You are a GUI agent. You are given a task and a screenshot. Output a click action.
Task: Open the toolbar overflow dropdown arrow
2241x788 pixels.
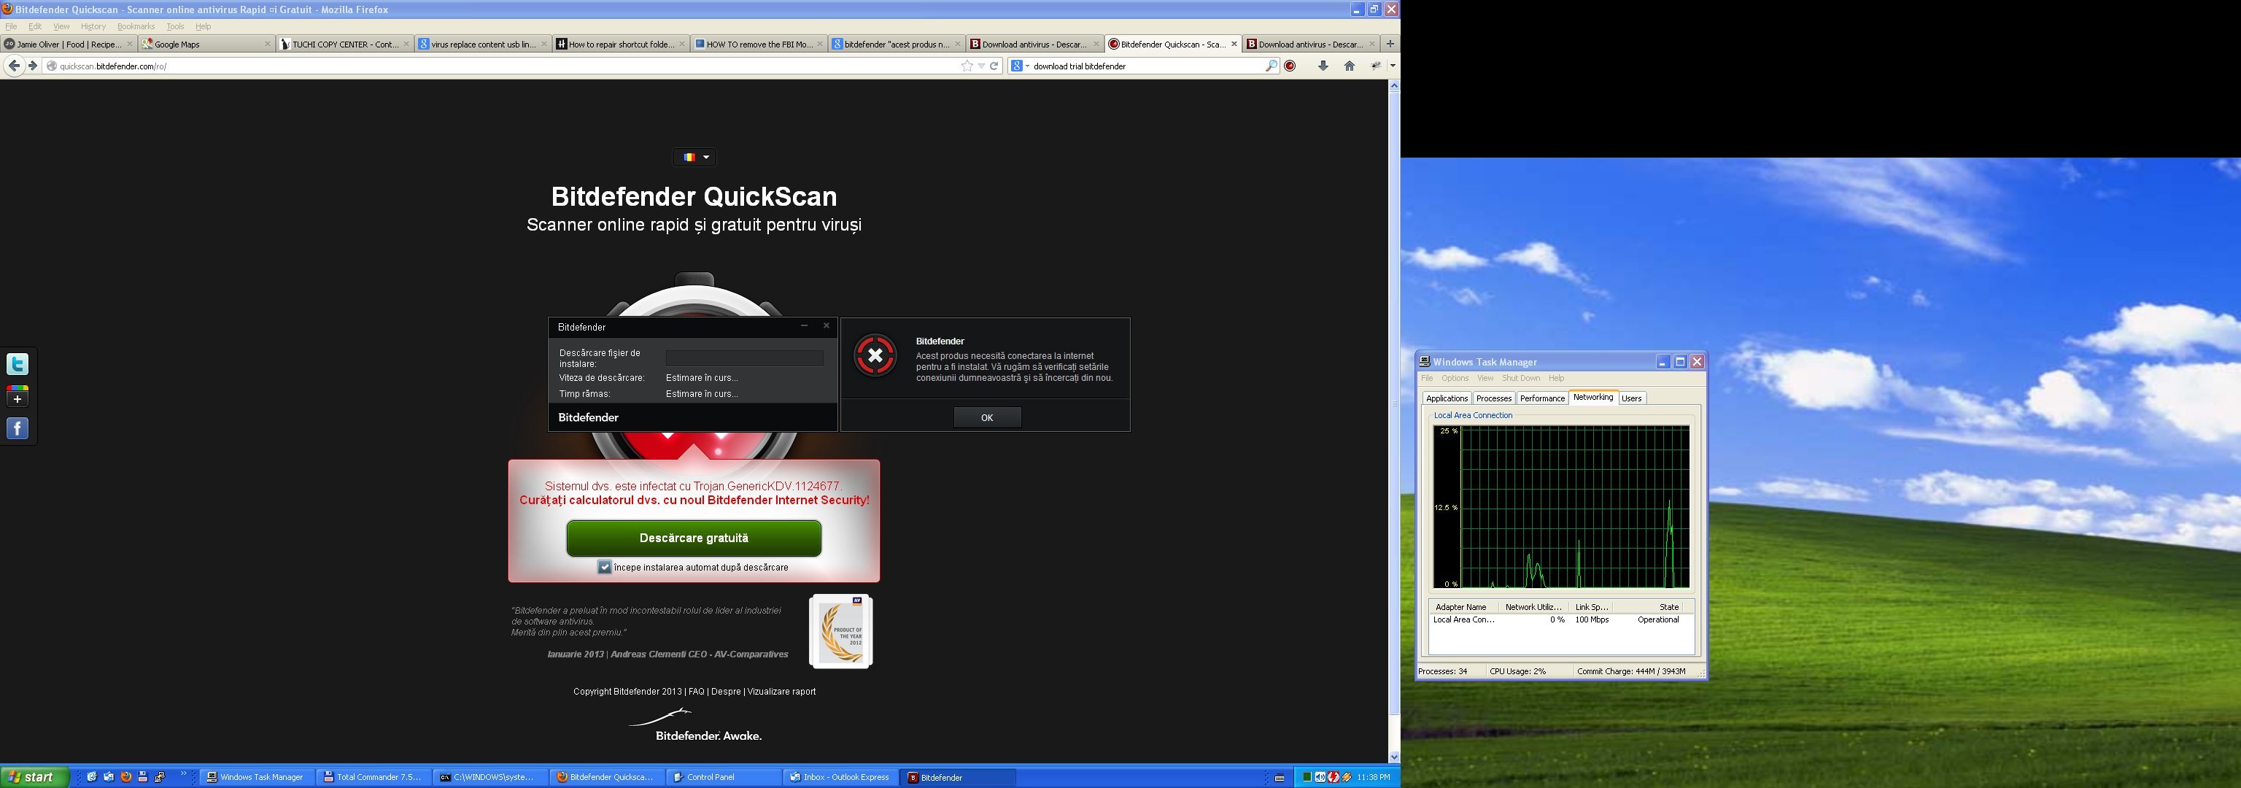(1392, 66)
